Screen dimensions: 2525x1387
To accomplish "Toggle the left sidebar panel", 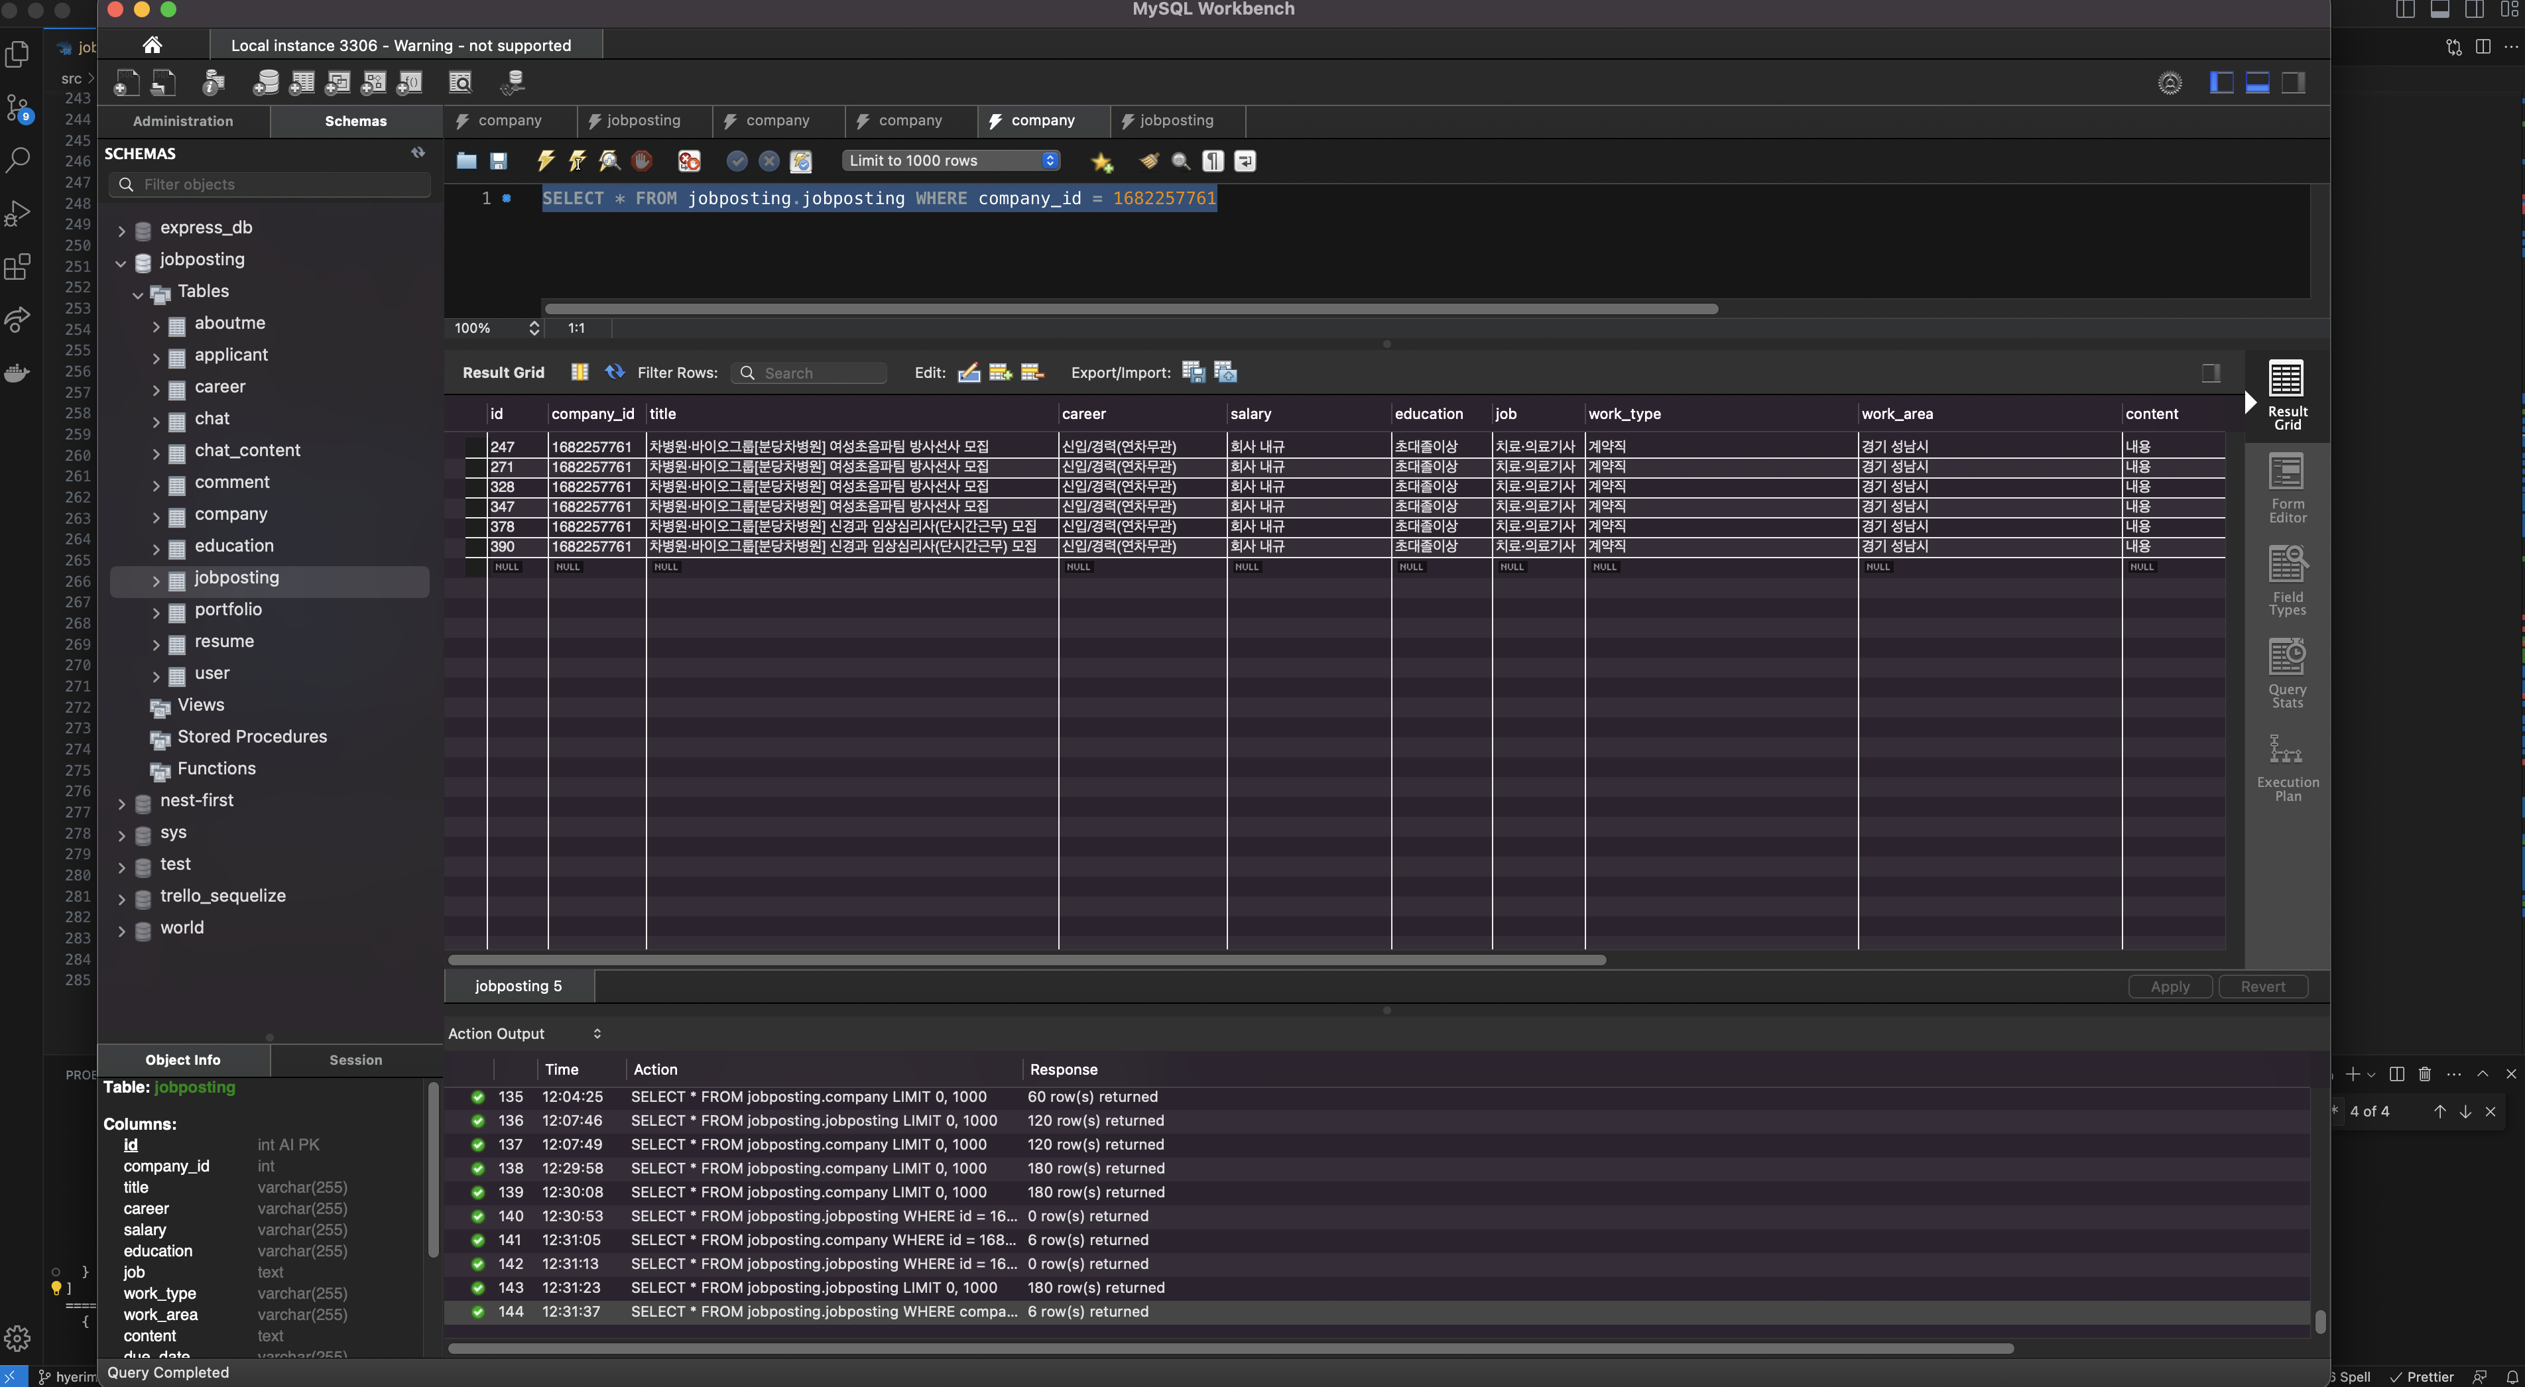I will 2222,84.
